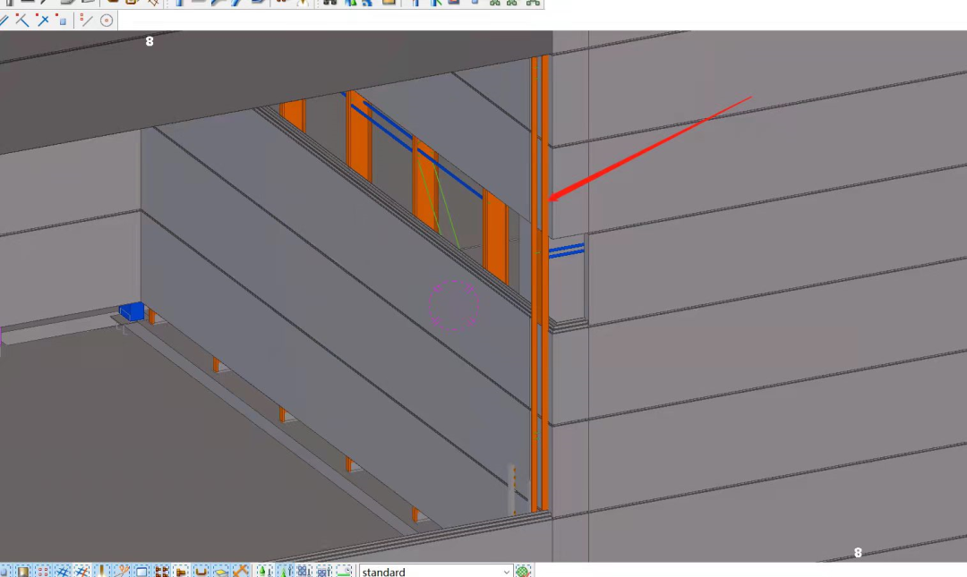The height and width of the screenshot is (577, 967).
Task: Toggle the select single bolts switch
Action: pyautogui.click(x=181, y=572)
